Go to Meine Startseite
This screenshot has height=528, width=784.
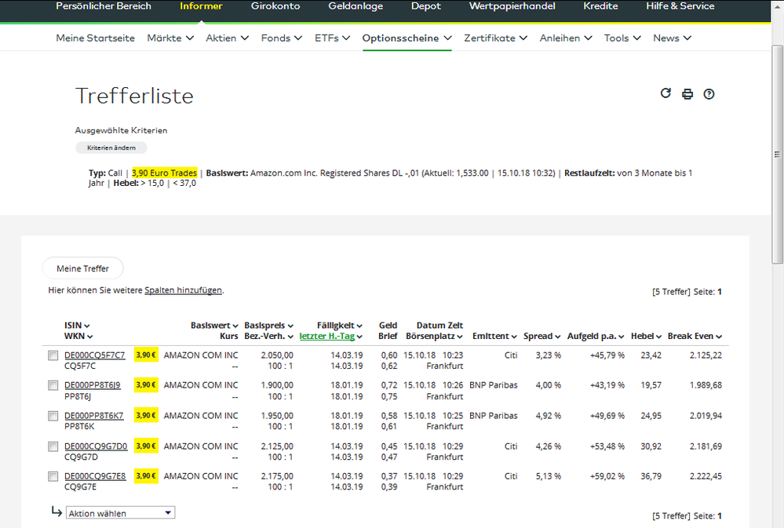[x=95, y=37]
